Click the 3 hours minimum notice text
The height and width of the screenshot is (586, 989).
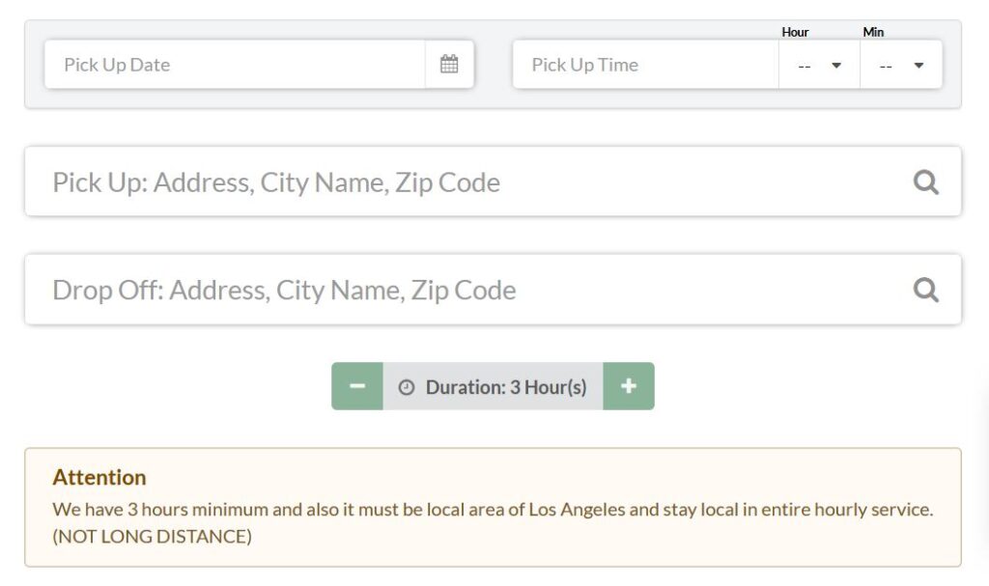coord(493,509)
